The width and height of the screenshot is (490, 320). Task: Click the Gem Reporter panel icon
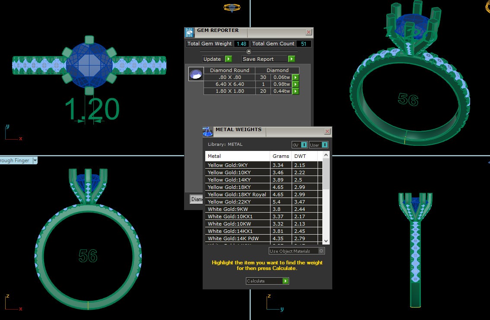(189, 32)
